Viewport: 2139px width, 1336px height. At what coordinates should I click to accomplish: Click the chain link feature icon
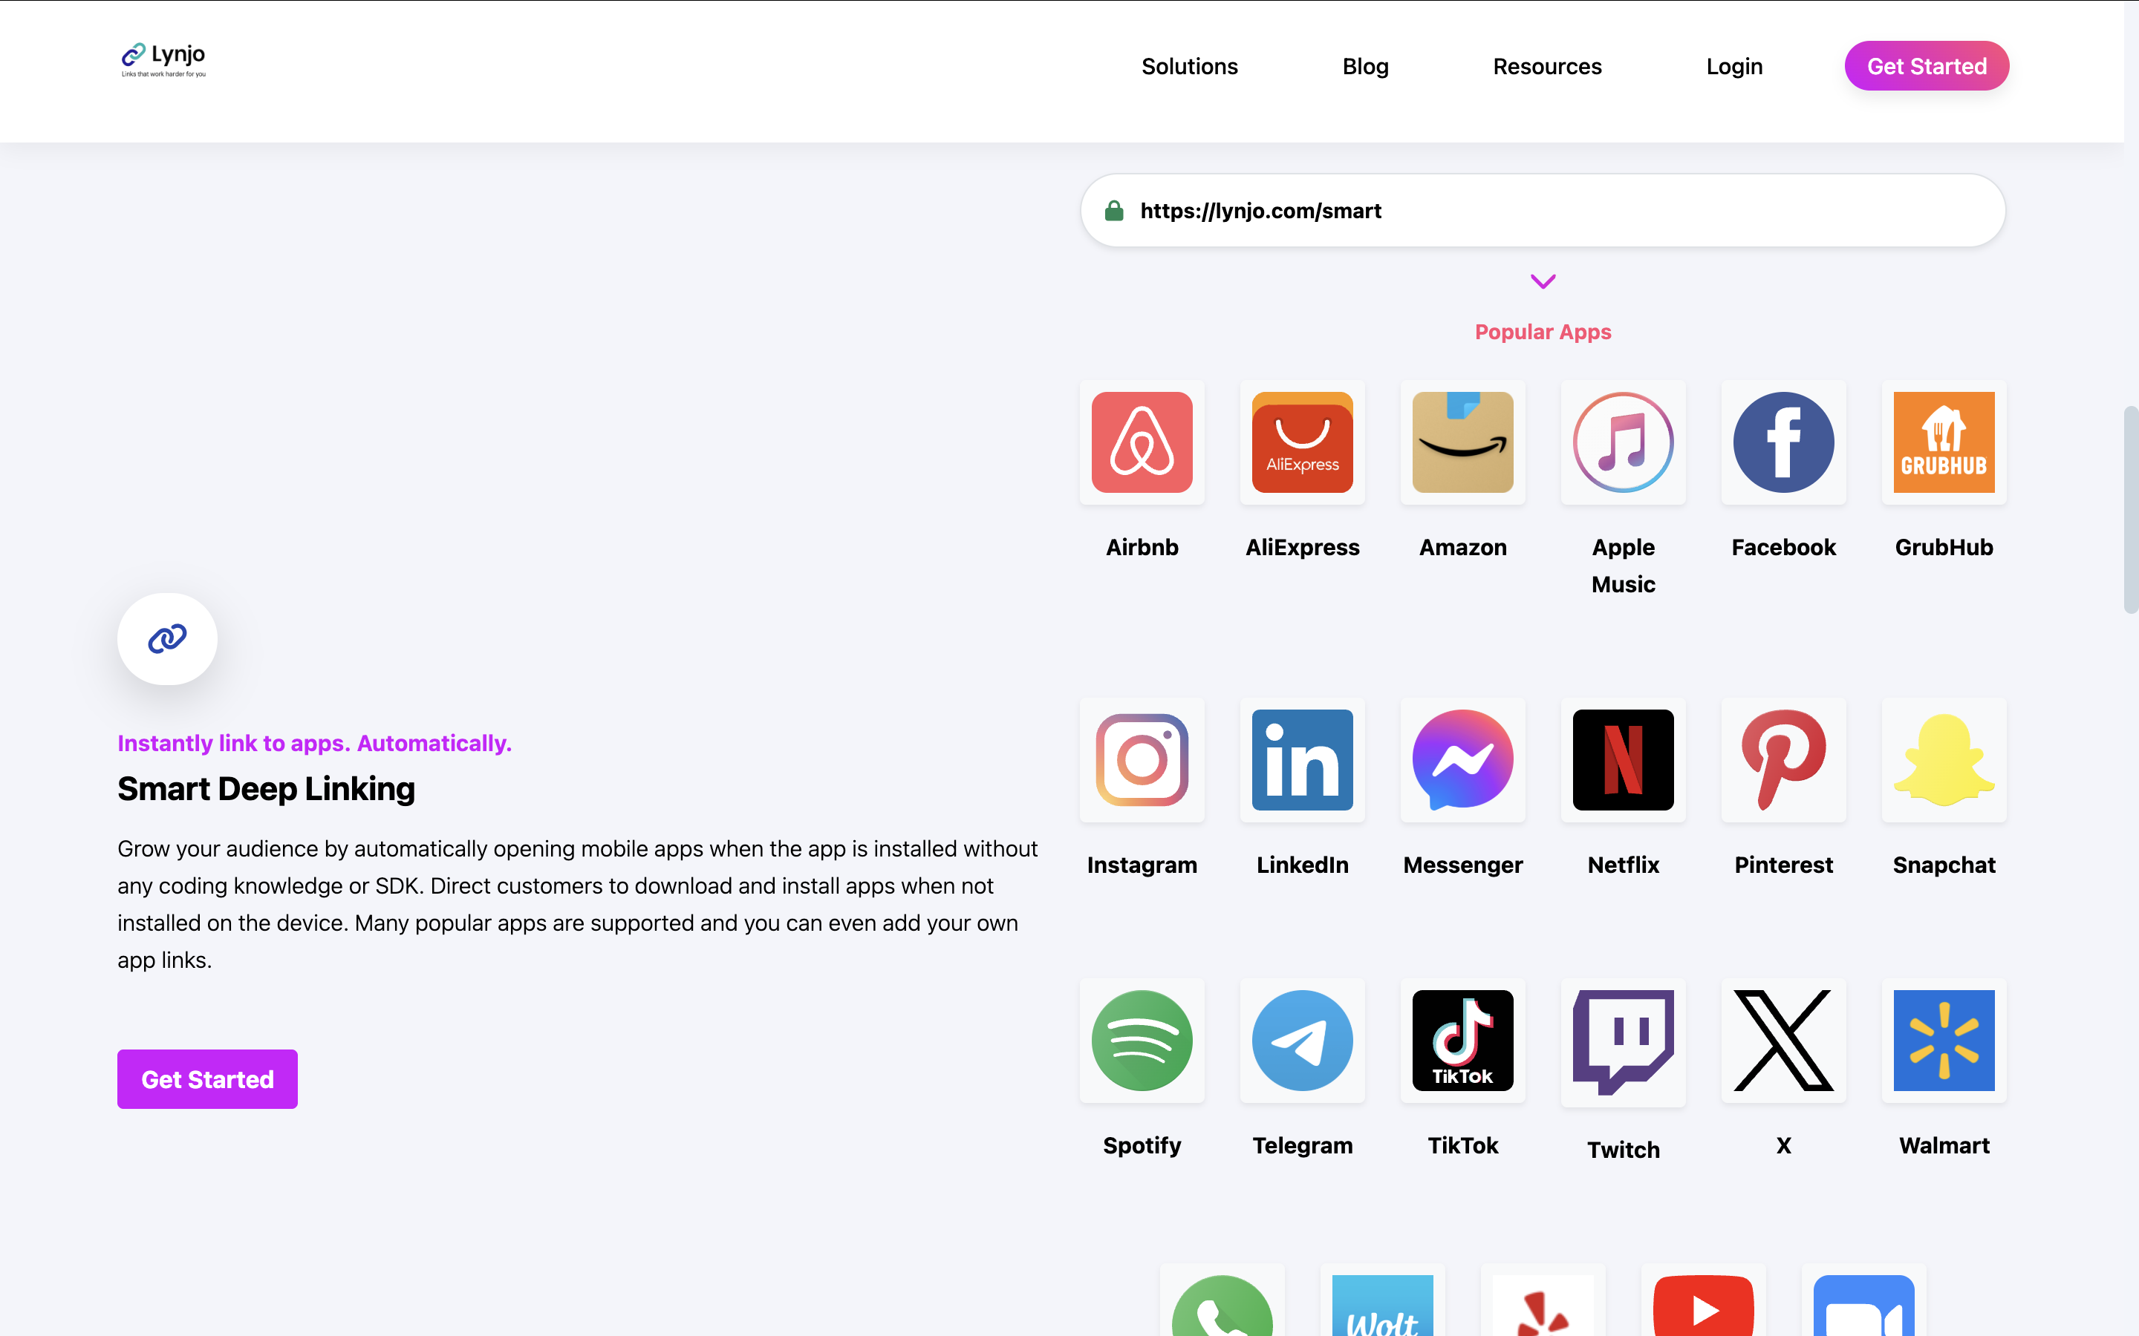pyautogui.click(x=167, y=638)
